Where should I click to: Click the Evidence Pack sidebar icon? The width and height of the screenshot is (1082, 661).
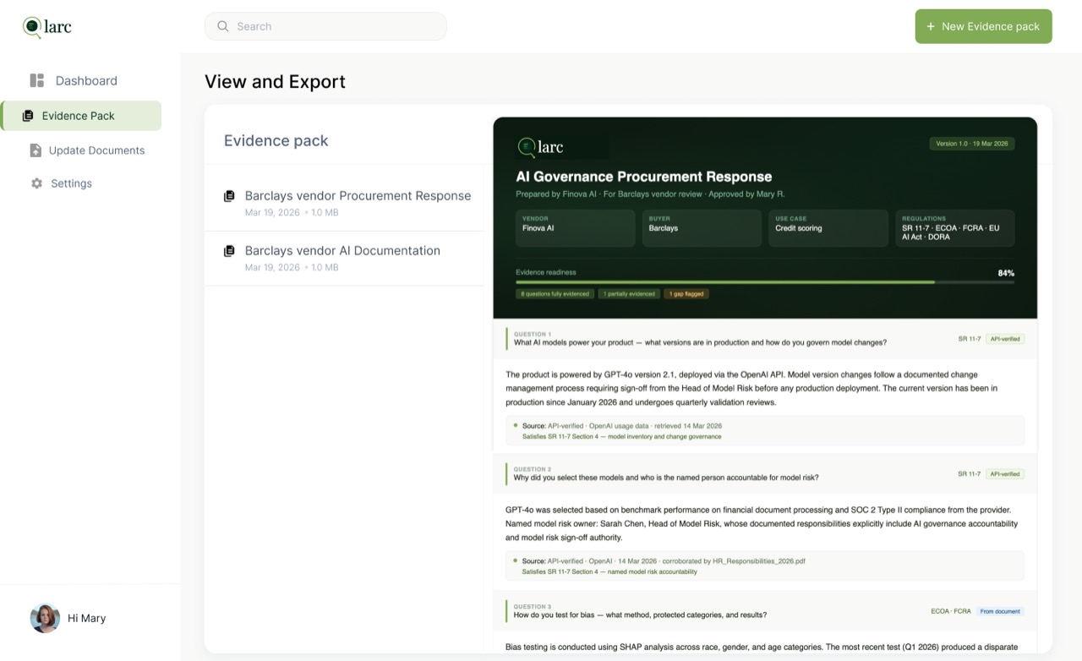tap(28, 116)
